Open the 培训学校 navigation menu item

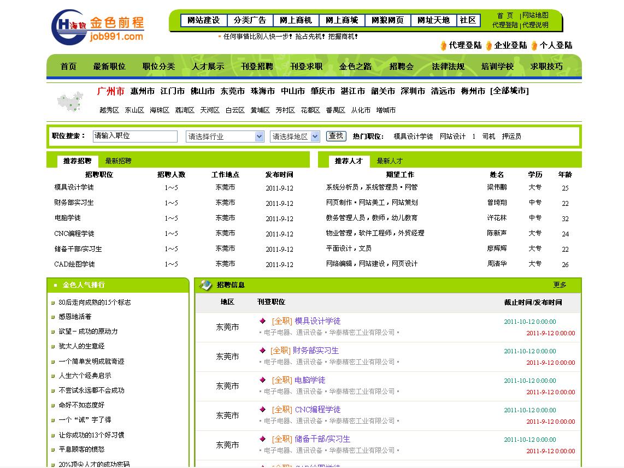coord(497,66)
